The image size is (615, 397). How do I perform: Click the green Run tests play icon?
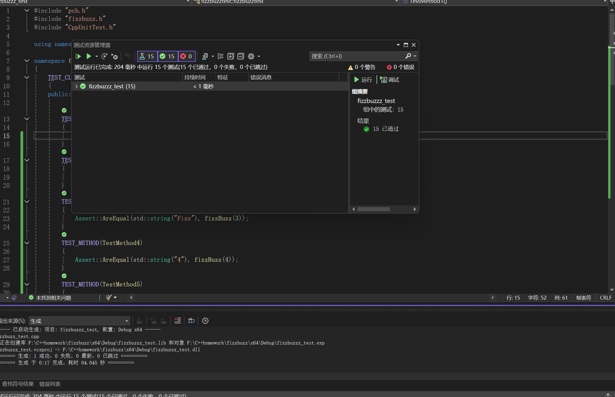point(88,56)
